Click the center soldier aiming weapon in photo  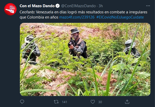(78, 43)
